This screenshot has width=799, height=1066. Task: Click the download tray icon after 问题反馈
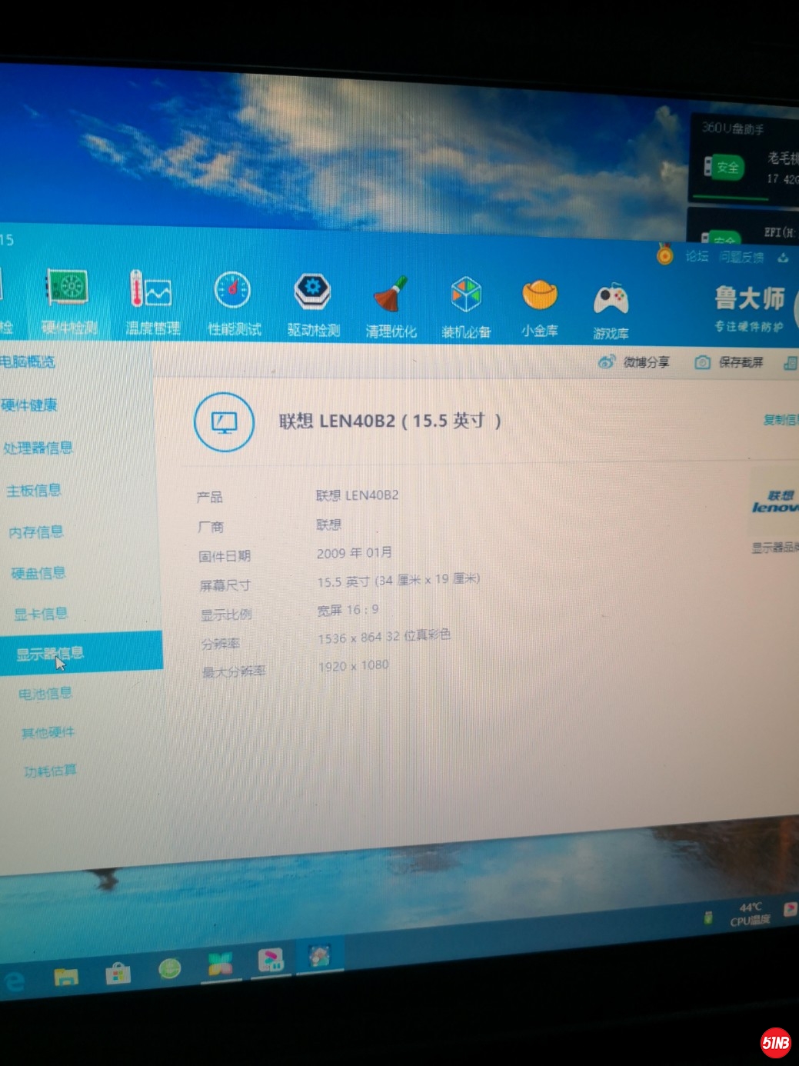pyautogui.click(x=783, y=258)
